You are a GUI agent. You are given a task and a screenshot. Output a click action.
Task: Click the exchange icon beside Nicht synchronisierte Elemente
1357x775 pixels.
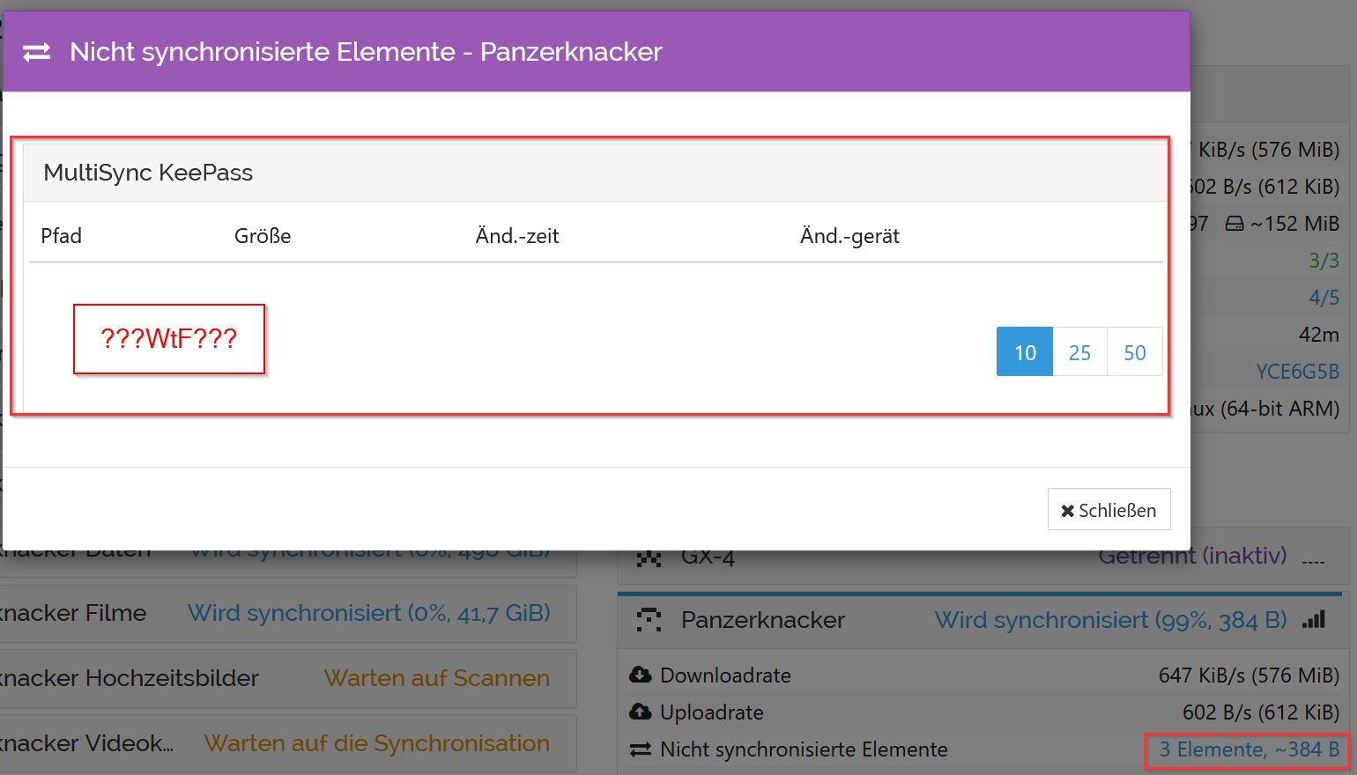click(x=640, y=749)
